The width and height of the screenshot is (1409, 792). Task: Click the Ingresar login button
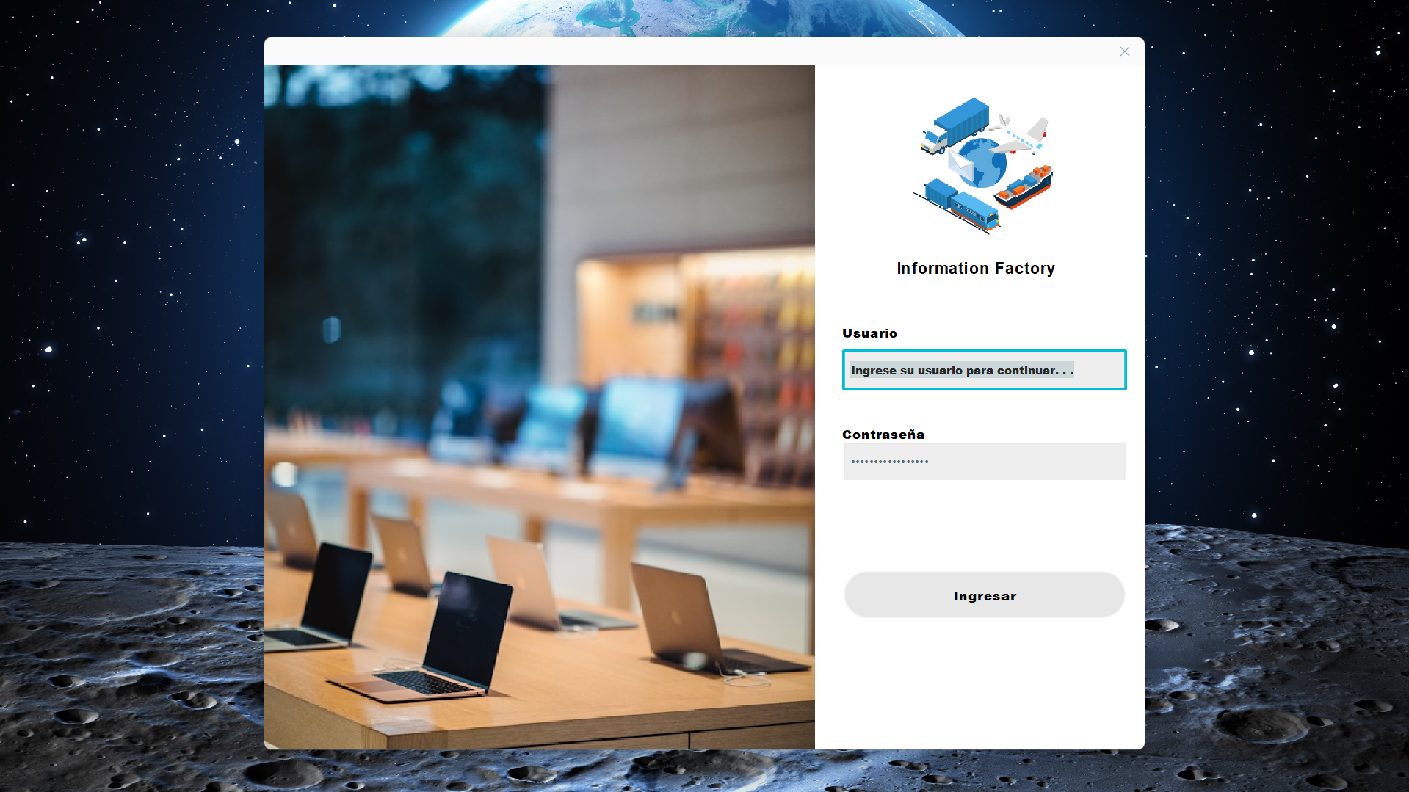[984, 595]
